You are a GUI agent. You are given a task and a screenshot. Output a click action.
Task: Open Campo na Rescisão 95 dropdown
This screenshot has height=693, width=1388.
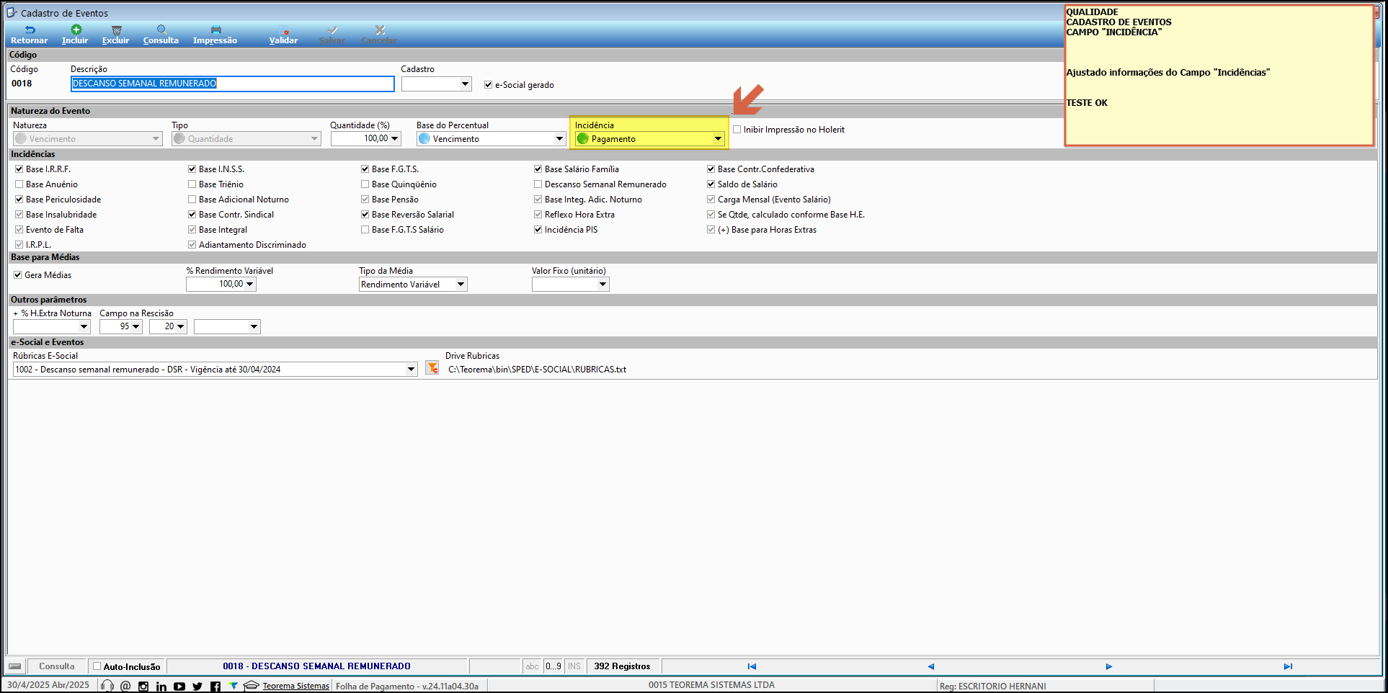point(135,326)
